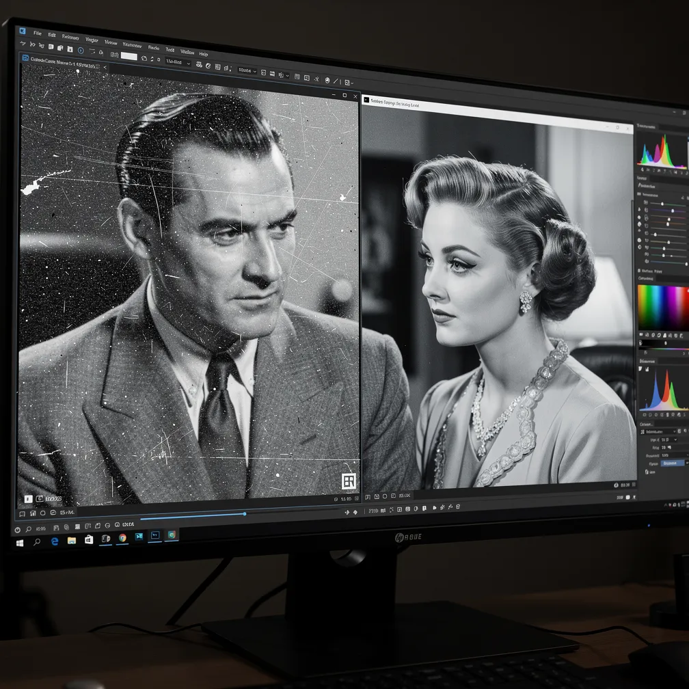Open the second dropdown in the options toolbar

(247, 70)
